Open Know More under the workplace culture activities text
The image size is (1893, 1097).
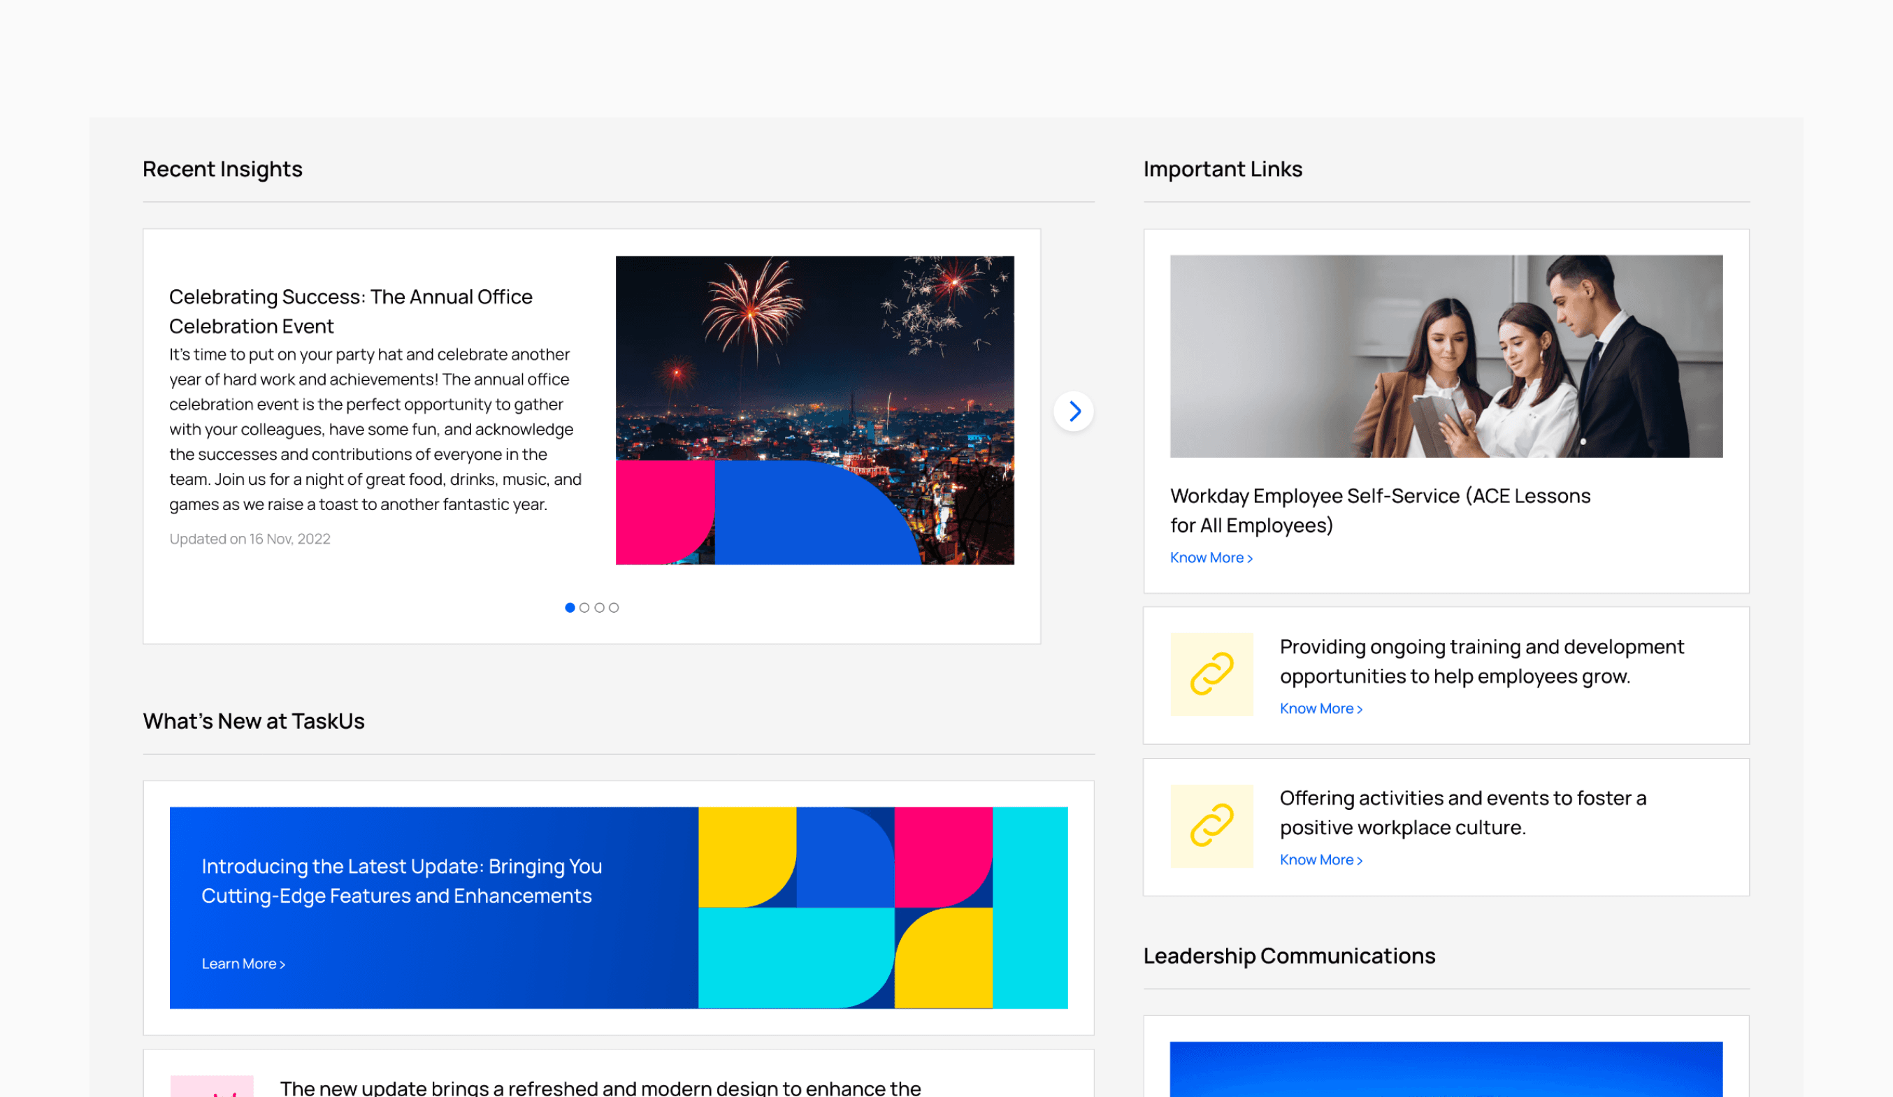(1320, 859)
